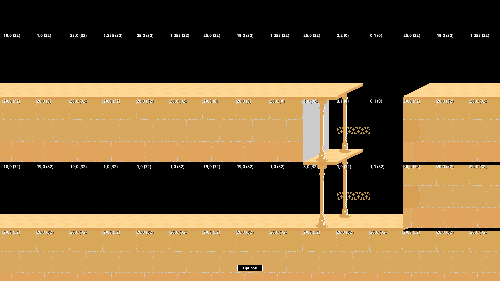Select the tile labeled "0,2 (0)"

(x=343, y=35)
